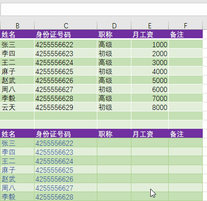Image resolution: width=207 pixels, height=201 pixels.
Task: Select 高级 cell in 赵武's row
Action: [x=114, y=80]
